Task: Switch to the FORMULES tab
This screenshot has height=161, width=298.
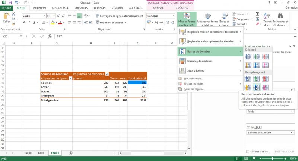Action: 81,8
